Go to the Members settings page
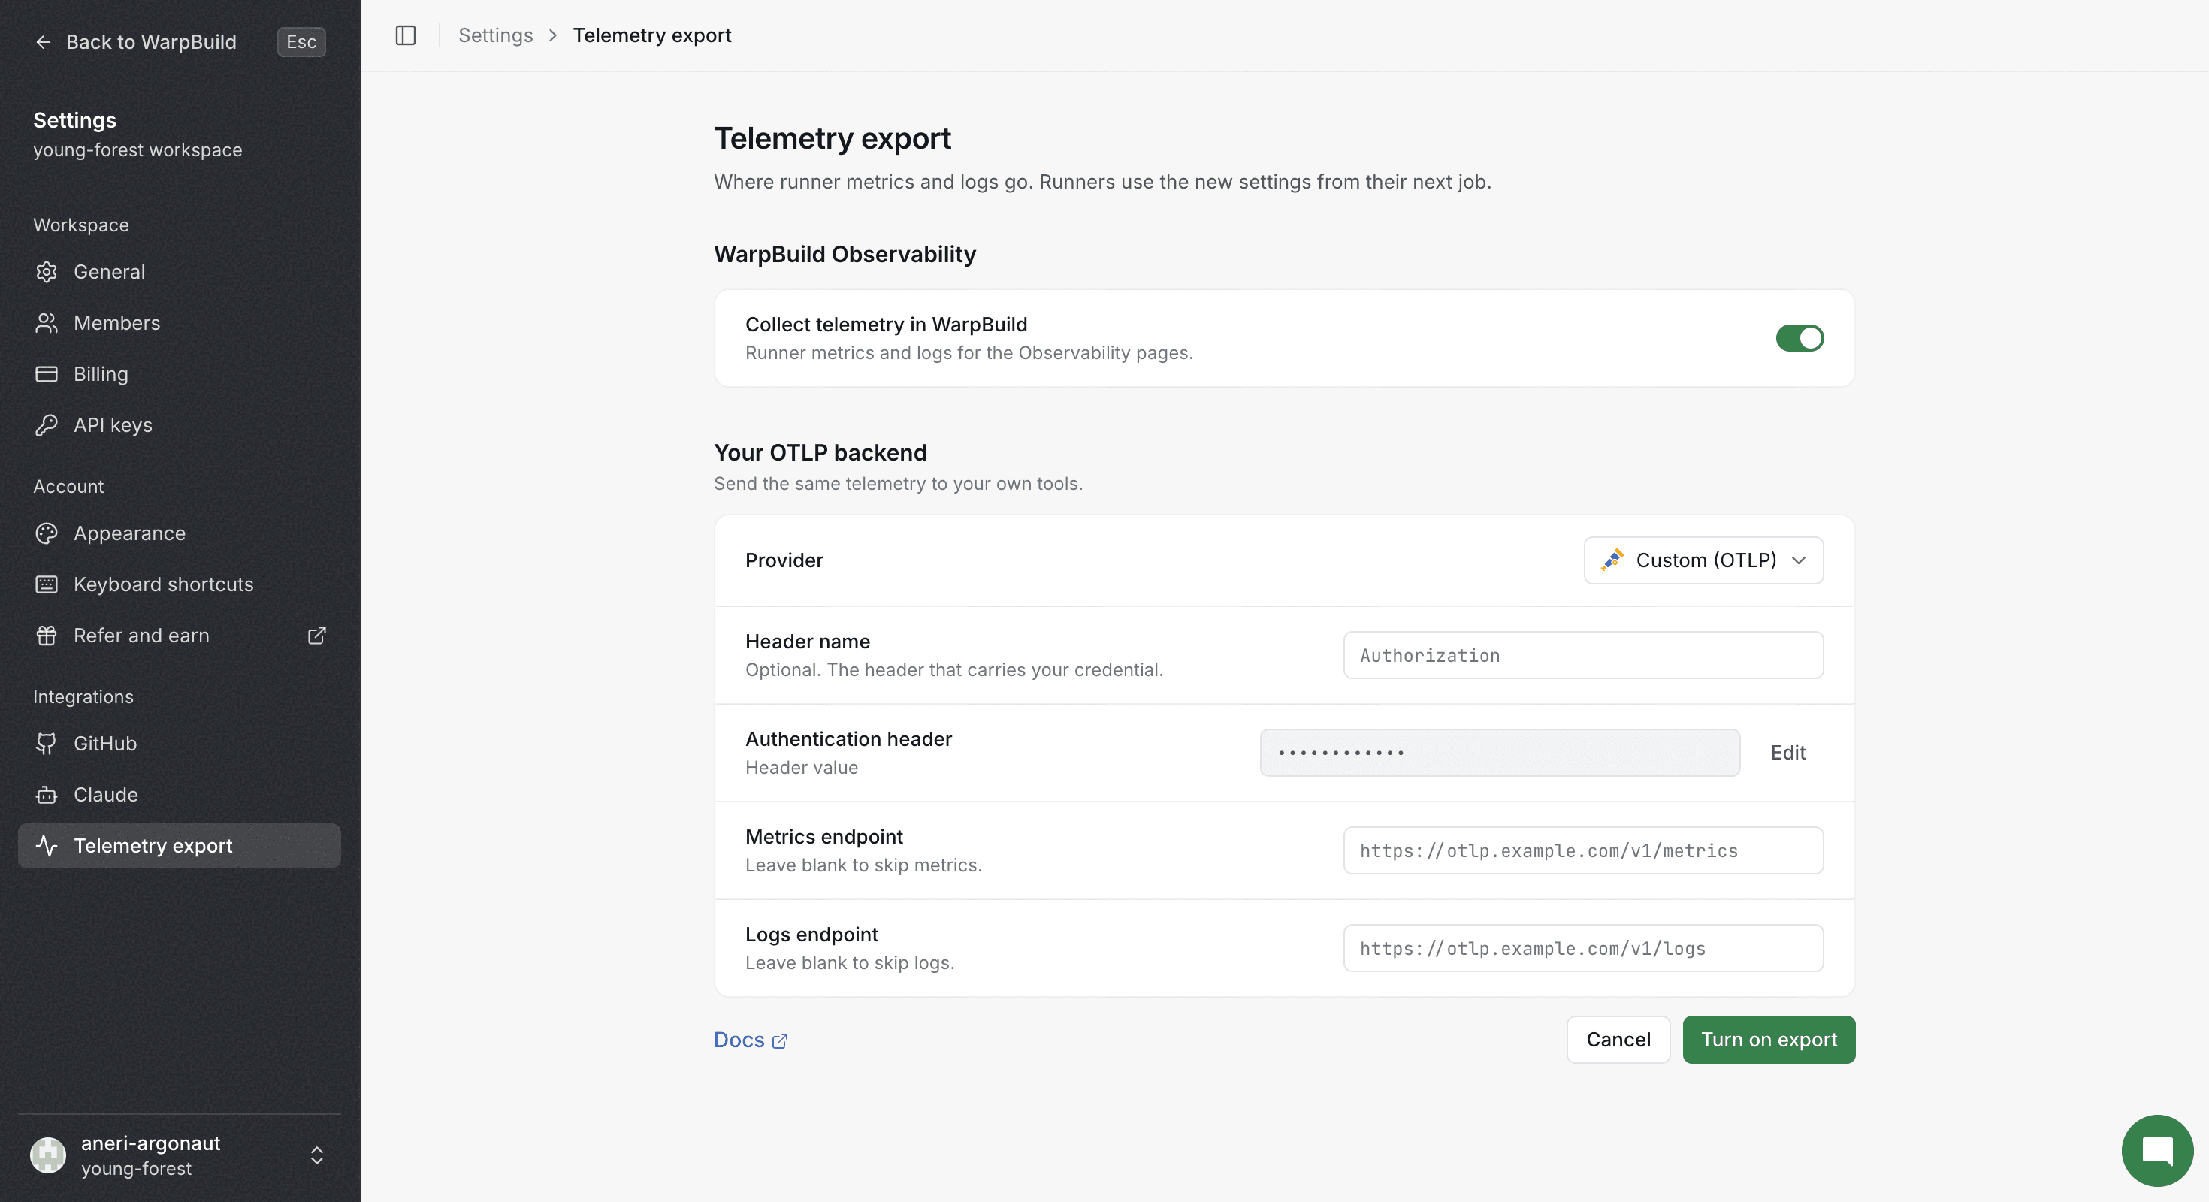The width and height of the screenshot is (2209, 1202). pos(180,323)
